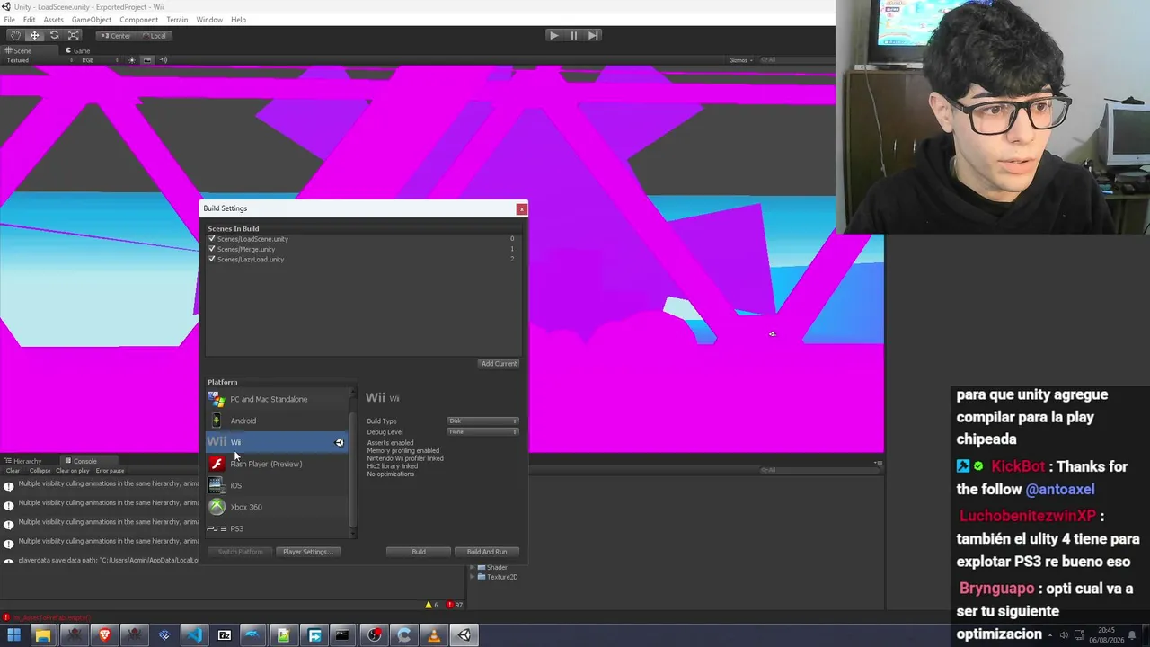Select PC and Mac Standalone platform
This screenshot has height=647, width=1150.
click(277, 399)
